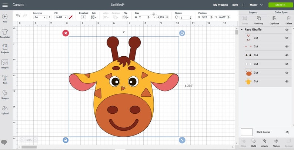This screenshot has height=150, width=294.
Task: Click the rotate angle input field
Action: [184, 18]
